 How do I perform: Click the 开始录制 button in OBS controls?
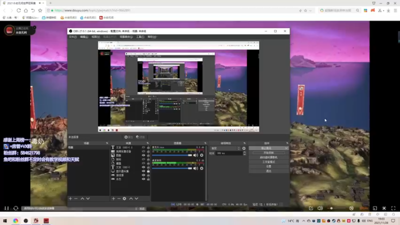point(268,153)
